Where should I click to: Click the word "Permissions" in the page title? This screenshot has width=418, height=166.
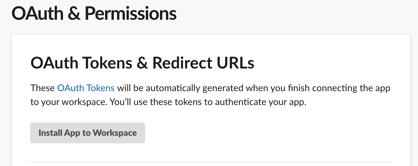pyautogui.click(x=131, y=13)
